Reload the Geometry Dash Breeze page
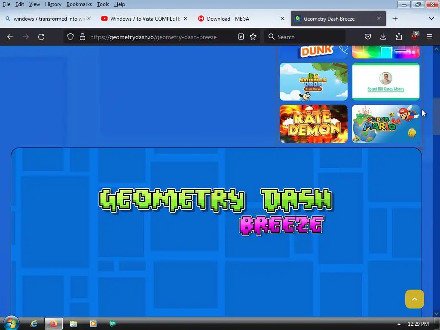440x330 pixels. tap(41, 37)
